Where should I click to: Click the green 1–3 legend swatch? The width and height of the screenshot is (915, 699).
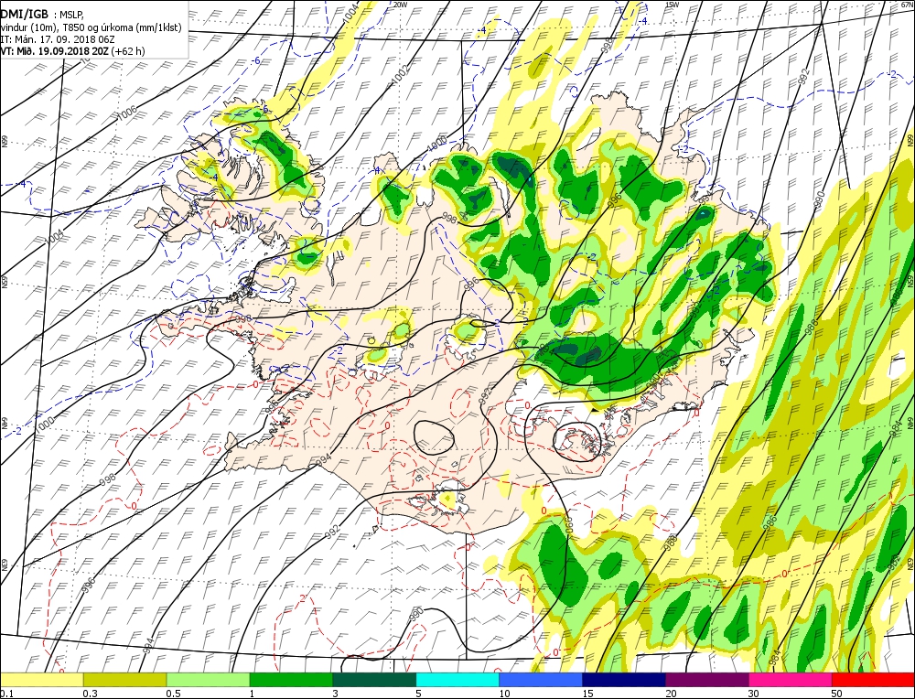291,679
